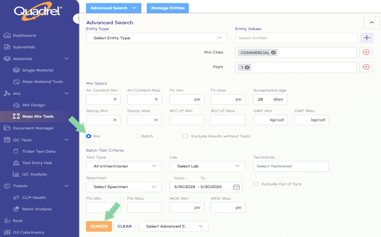Remove Mix Class filter row
This screenshot has width=381, height=237.
point(366,53)
